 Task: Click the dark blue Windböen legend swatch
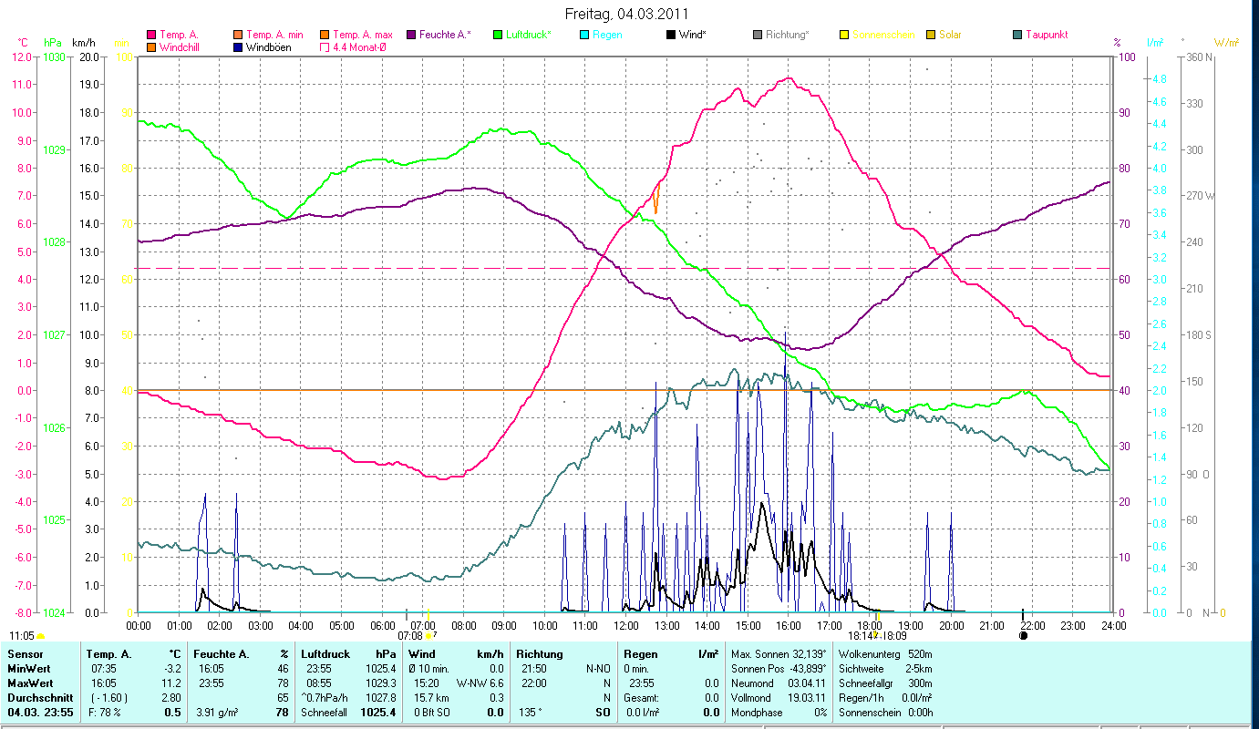[238, 46]
